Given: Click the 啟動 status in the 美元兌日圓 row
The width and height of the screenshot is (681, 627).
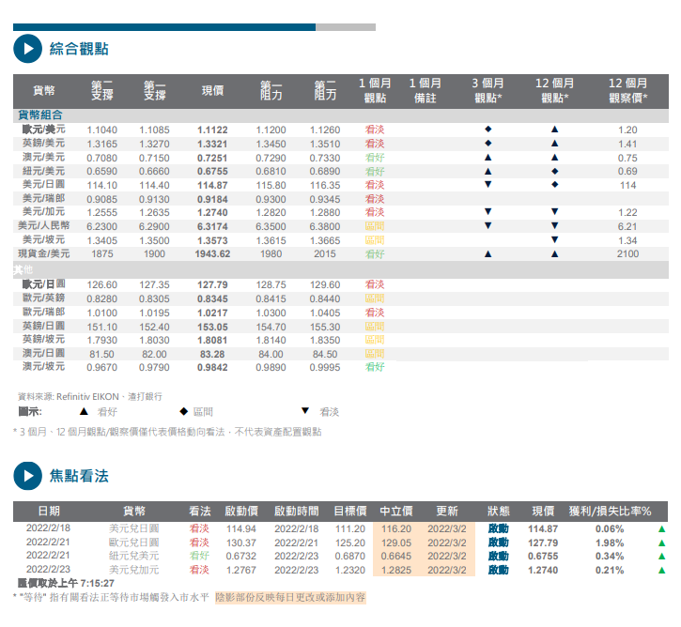Looking at the screenshot, I should [x=498, y=529].
